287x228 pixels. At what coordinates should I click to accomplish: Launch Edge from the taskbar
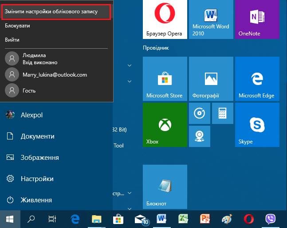(75, 219)
